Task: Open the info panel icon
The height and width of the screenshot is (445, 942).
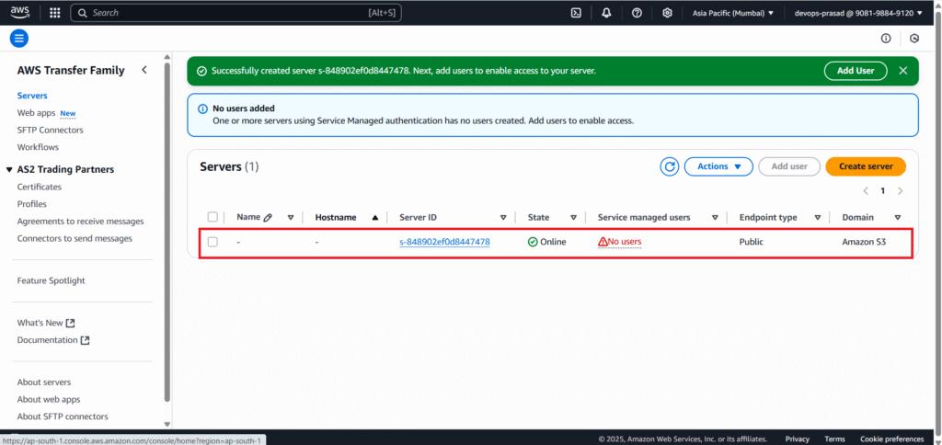Action: click(x=886, y=39)
